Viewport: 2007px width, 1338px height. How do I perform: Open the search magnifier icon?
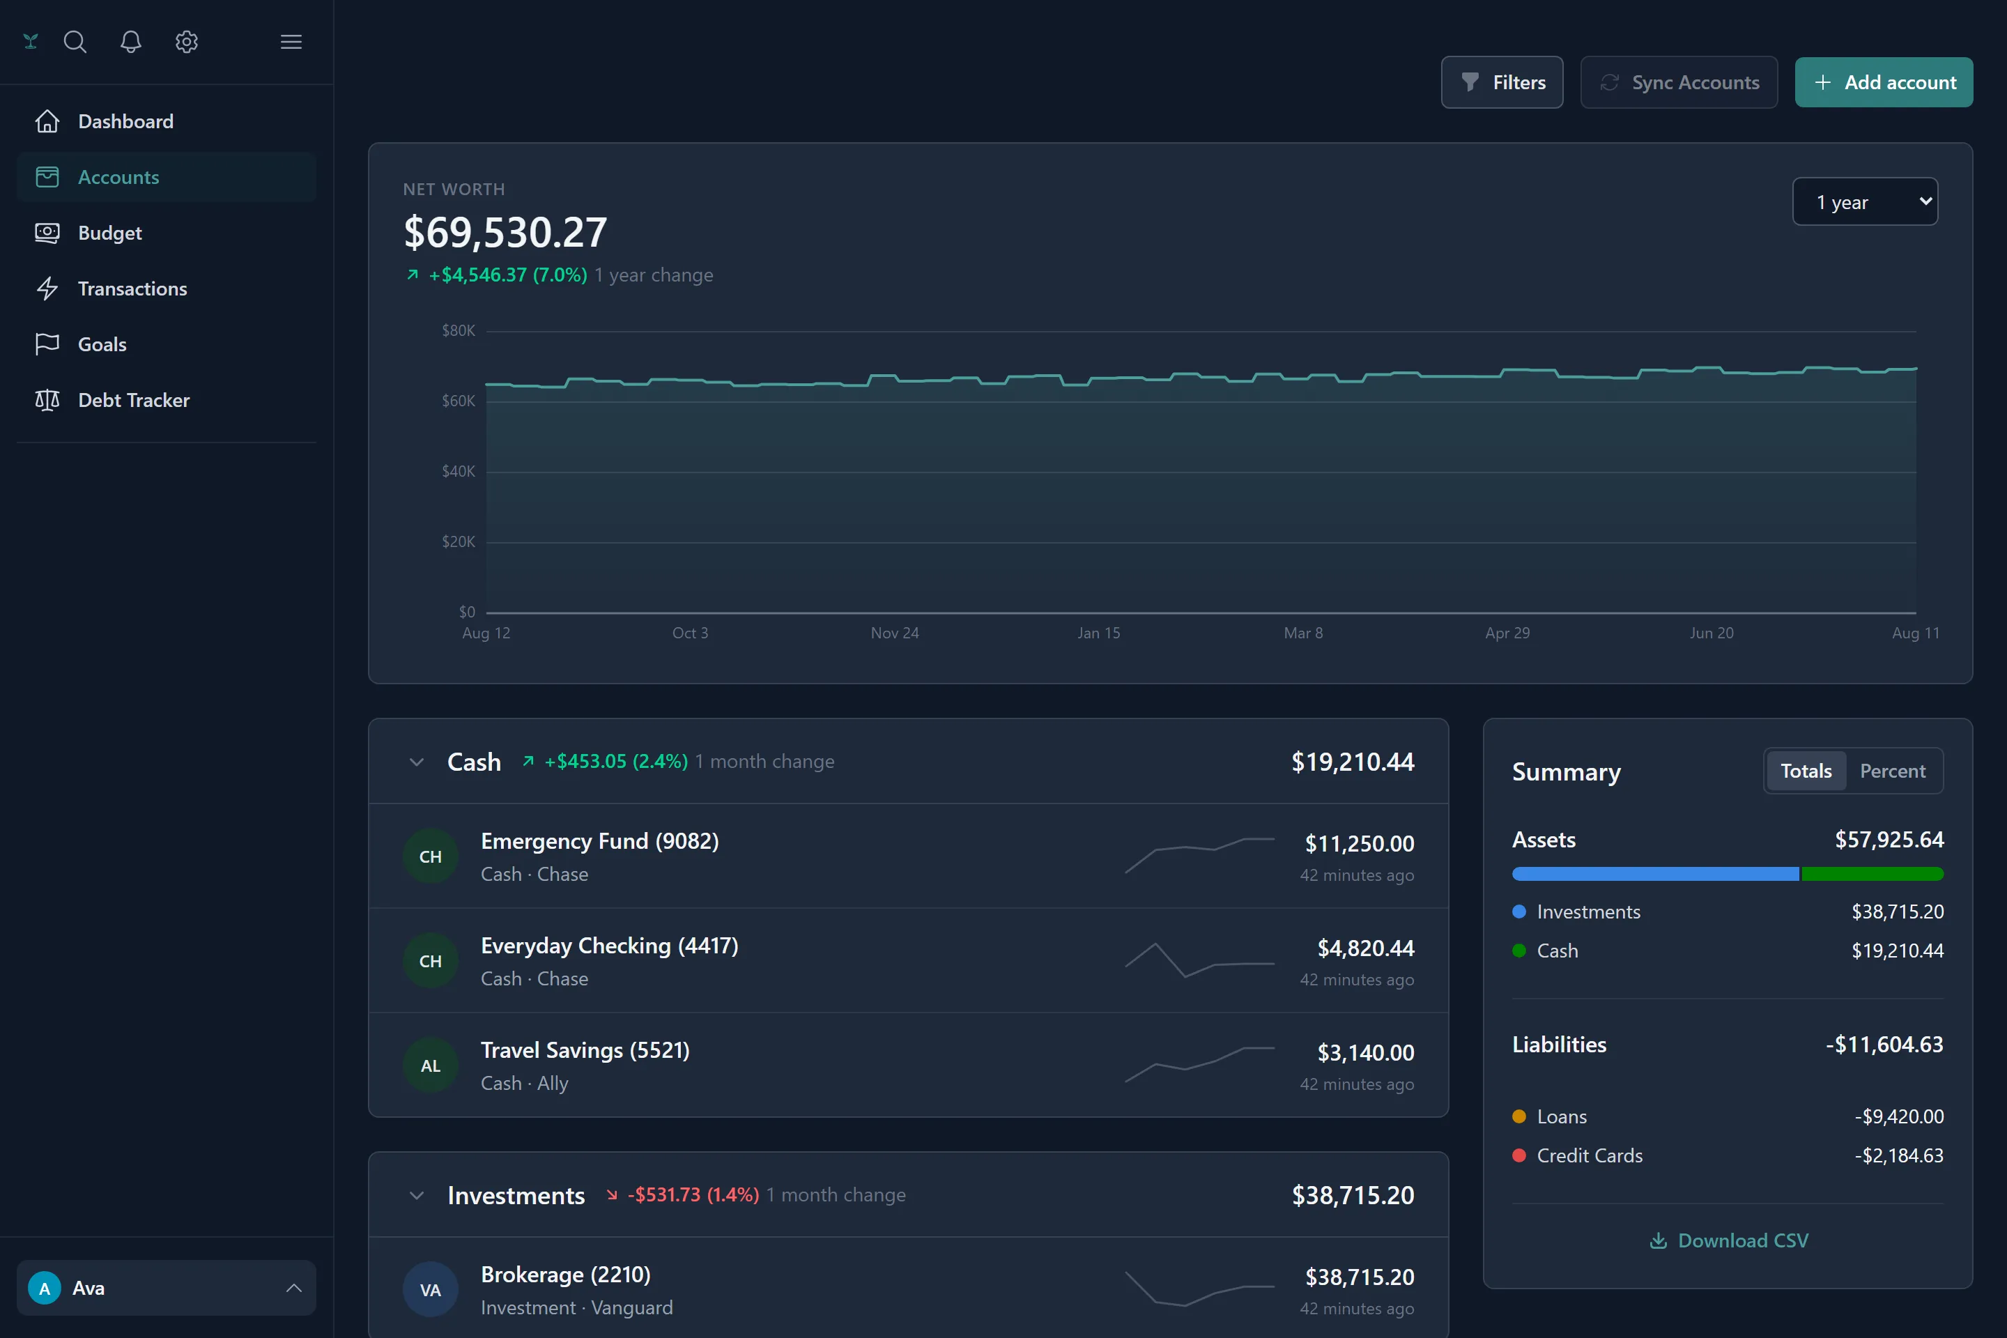click(x=75, y=42)
